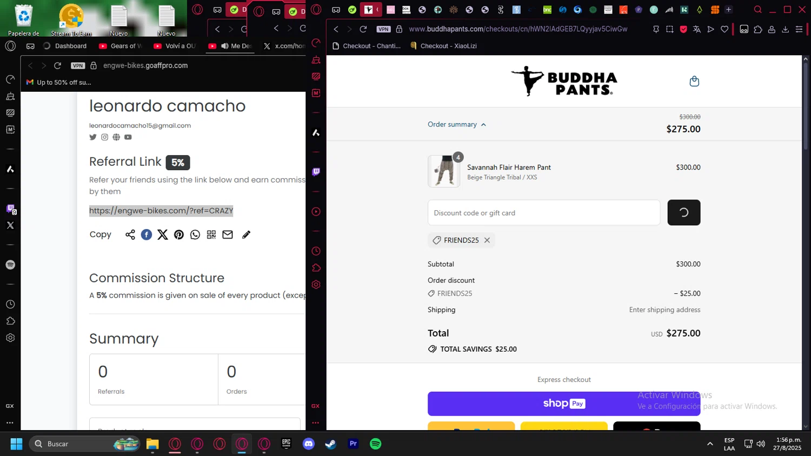Viewport: 811px width, 456px height.
Task: Open history clock in the left Opera sidebar
Action: 10,304
